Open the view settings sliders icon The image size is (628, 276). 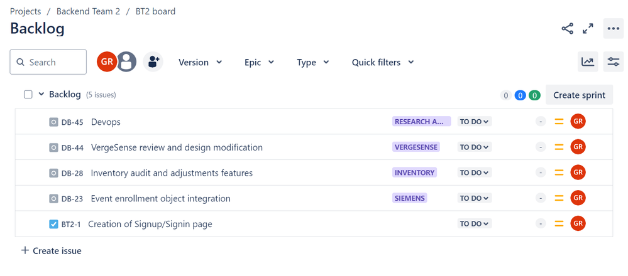tap(613, 61)
